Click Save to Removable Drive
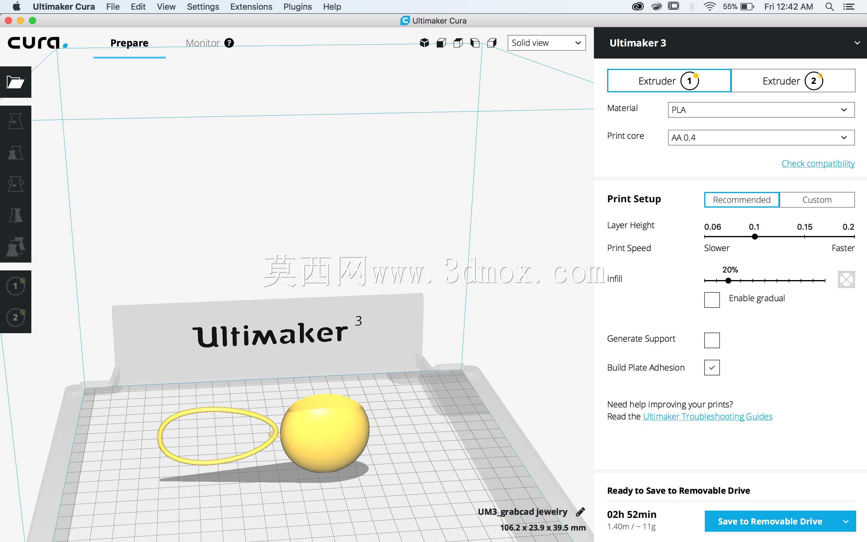The height and width of the screenshot is (542, 867). pos(770,521)
